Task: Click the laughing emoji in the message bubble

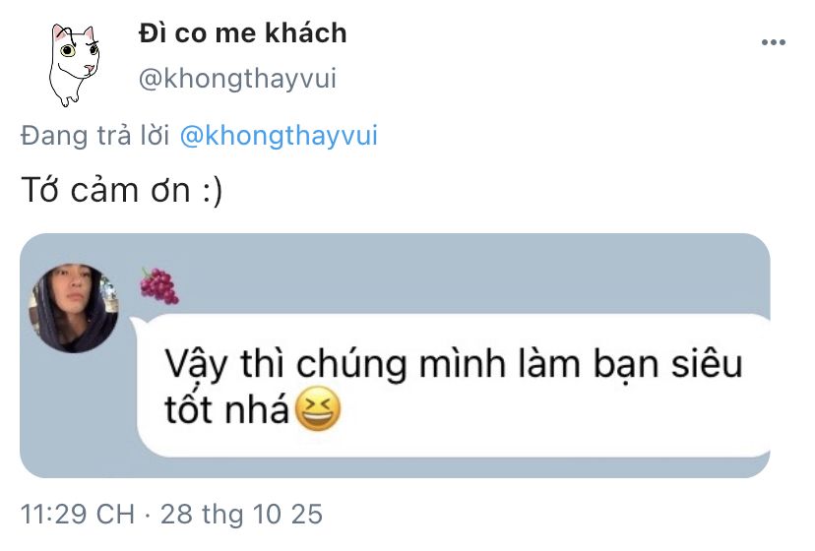Action: coord(316,410)
